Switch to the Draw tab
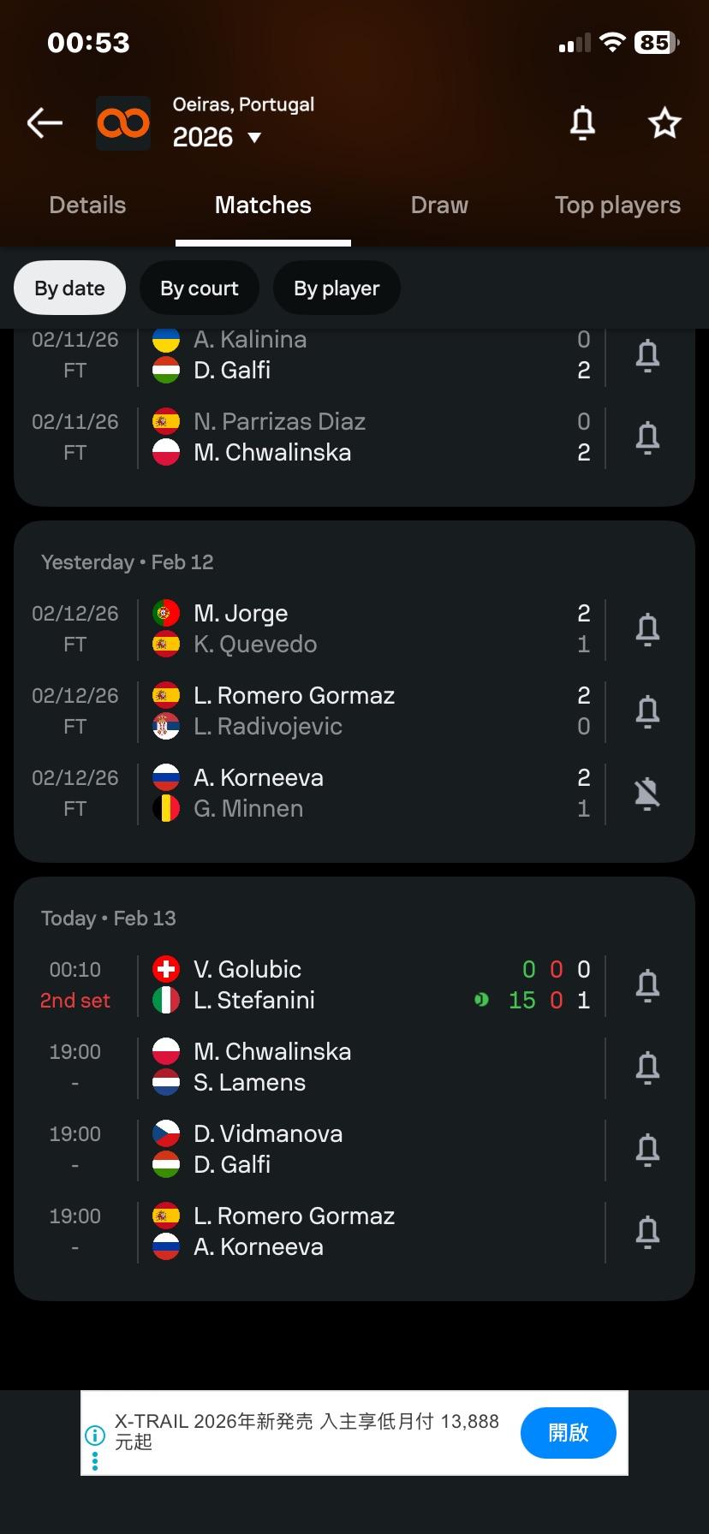709x1534 pixels. pyautogui.click(x=439, y=205)
